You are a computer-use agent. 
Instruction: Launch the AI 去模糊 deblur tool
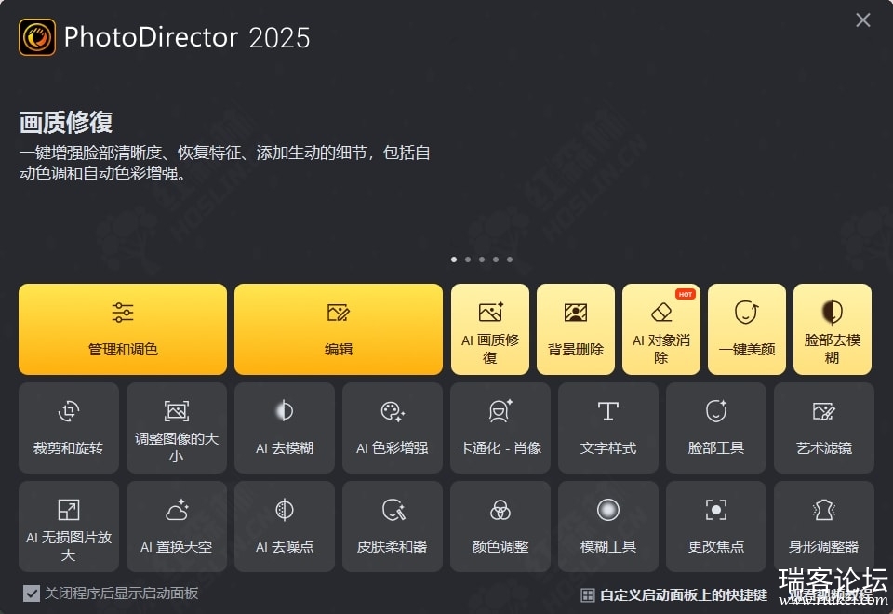[x=285, y=428]
